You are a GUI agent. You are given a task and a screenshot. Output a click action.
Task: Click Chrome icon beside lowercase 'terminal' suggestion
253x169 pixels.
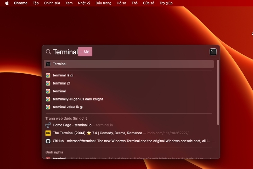click(48, 91)
